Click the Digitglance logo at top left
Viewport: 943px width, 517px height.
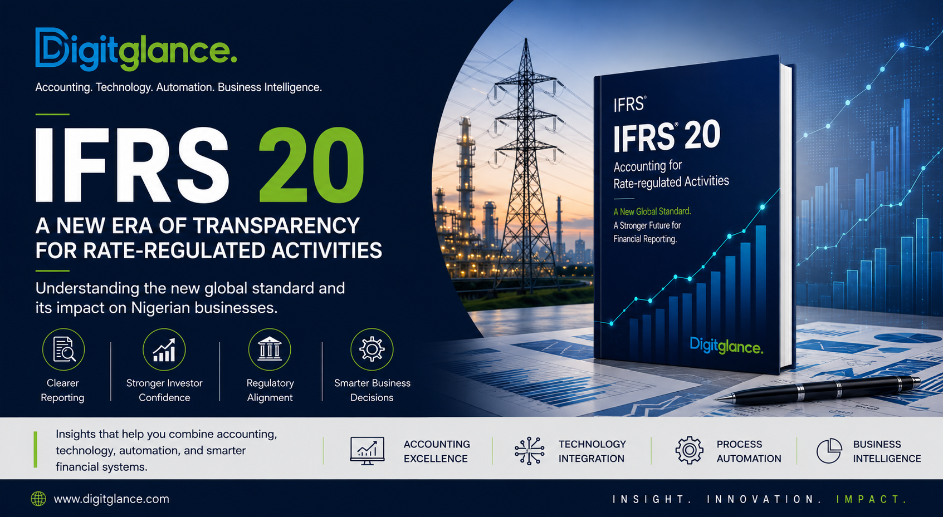pos(136,50)
